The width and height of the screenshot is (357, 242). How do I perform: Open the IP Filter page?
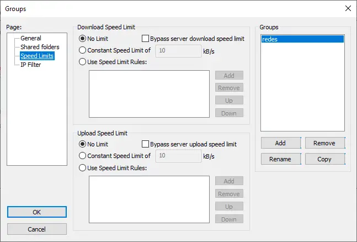coord(30,65)
